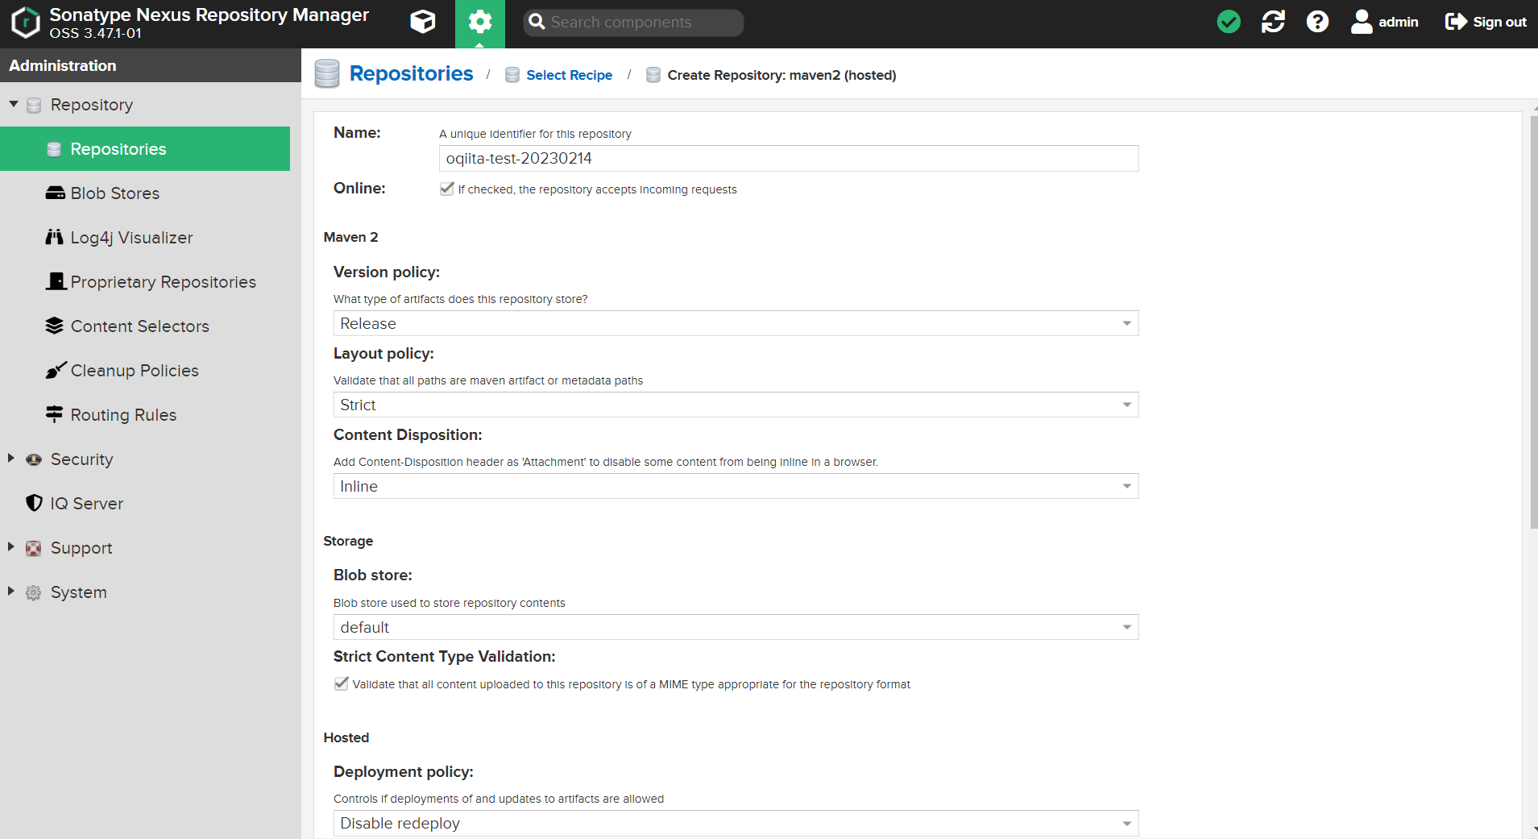Open the Content Disposition dropdown
Screen dimensions: 1538x839
(736, 486)
